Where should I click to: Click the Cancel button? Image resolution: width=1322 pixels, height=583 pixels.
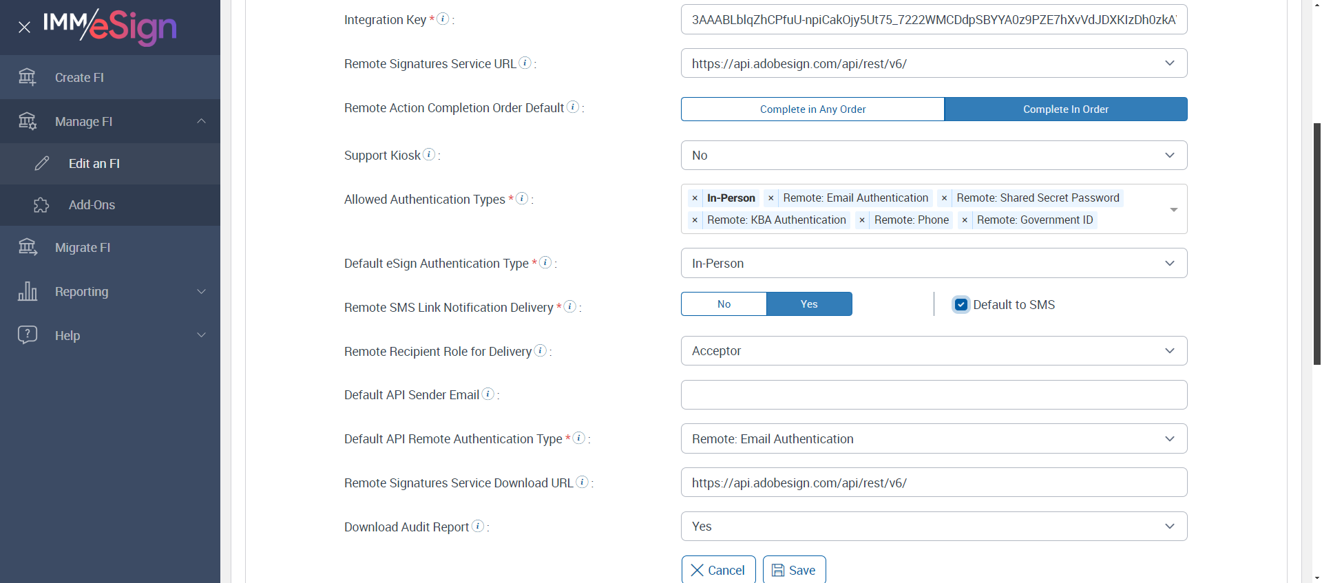(718, 570)
